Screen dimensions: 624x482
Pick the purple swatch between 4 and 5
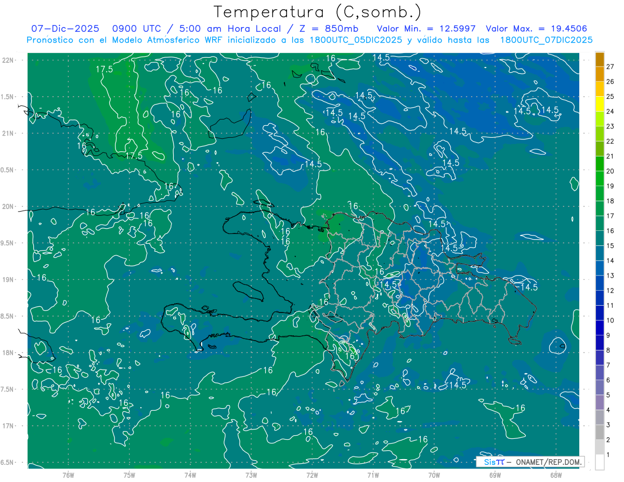pos(600,403)
